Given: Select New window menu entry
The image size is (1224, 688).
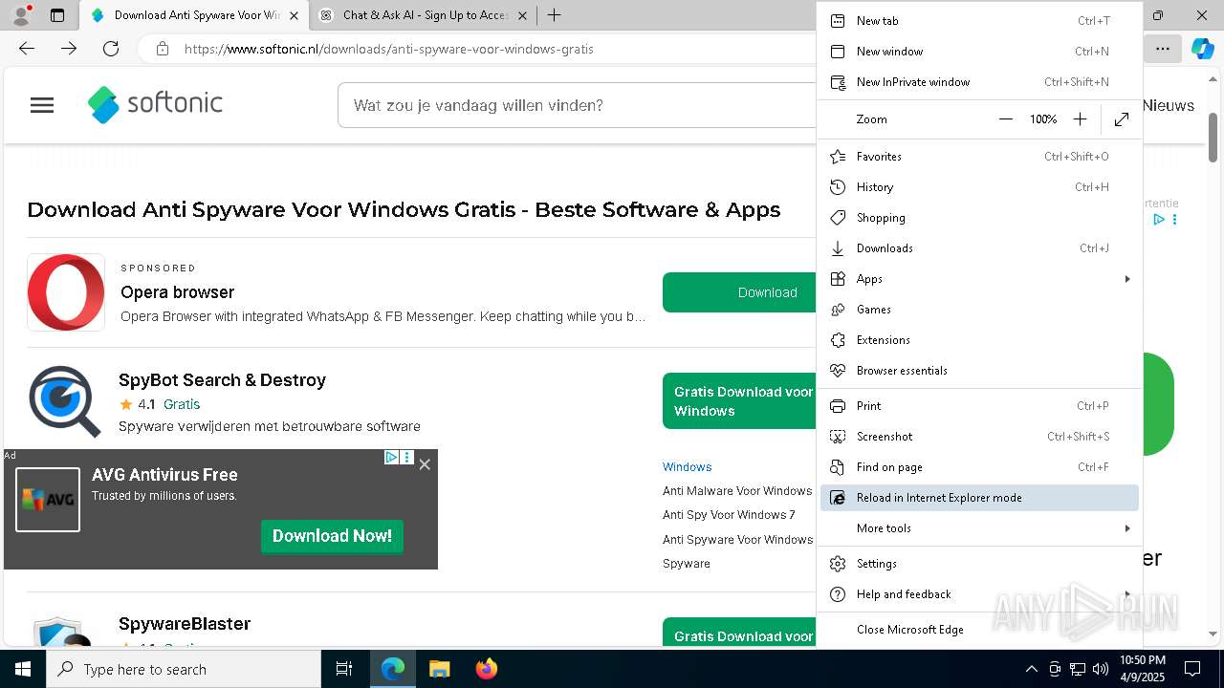Looking at the screenshot, I should (979, 52).
